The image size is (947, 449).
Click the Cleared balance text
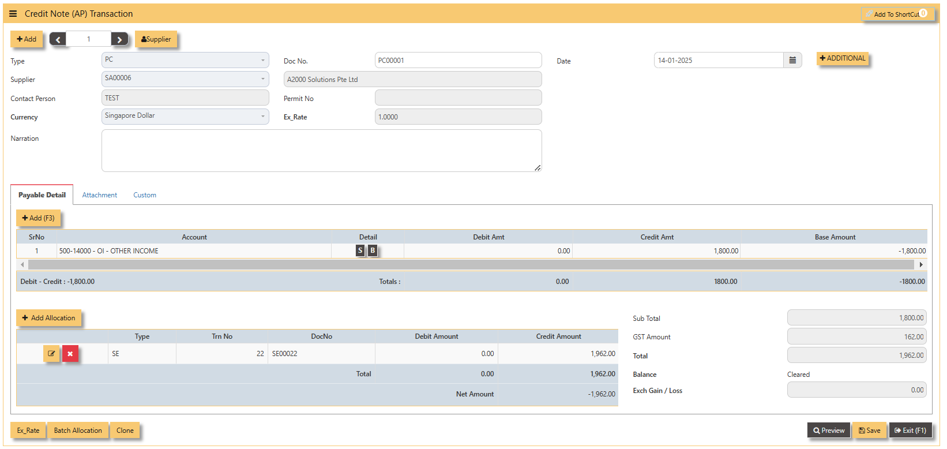(798, 375)
